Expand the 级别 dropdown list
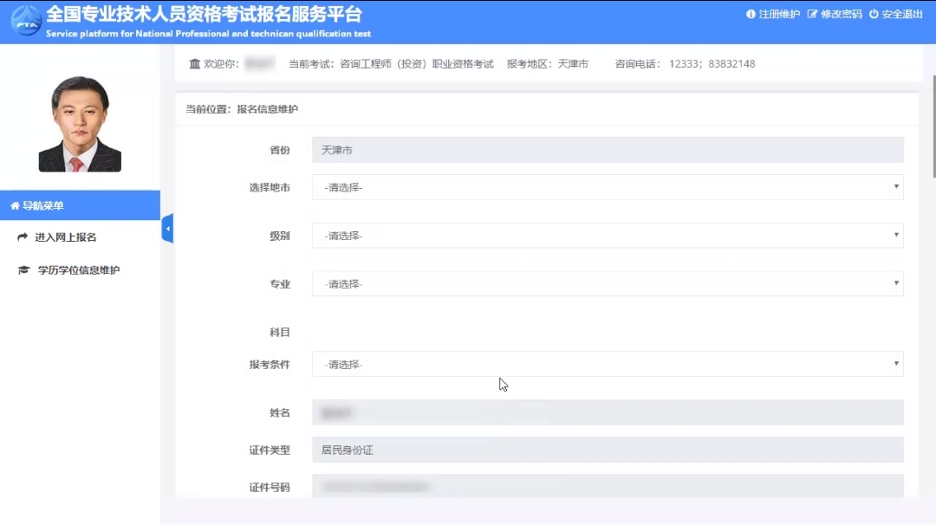Screen dimensions: 936x525 (x=607, y=236)
